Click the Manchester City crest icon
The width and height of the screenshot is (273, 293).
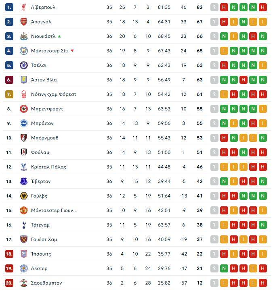24,51
